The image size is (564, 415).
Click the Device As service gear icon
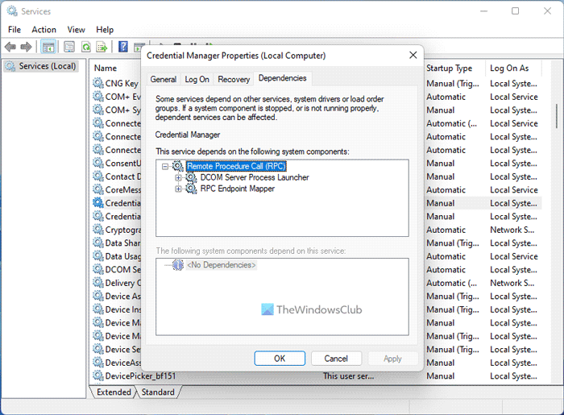point(98,296)
